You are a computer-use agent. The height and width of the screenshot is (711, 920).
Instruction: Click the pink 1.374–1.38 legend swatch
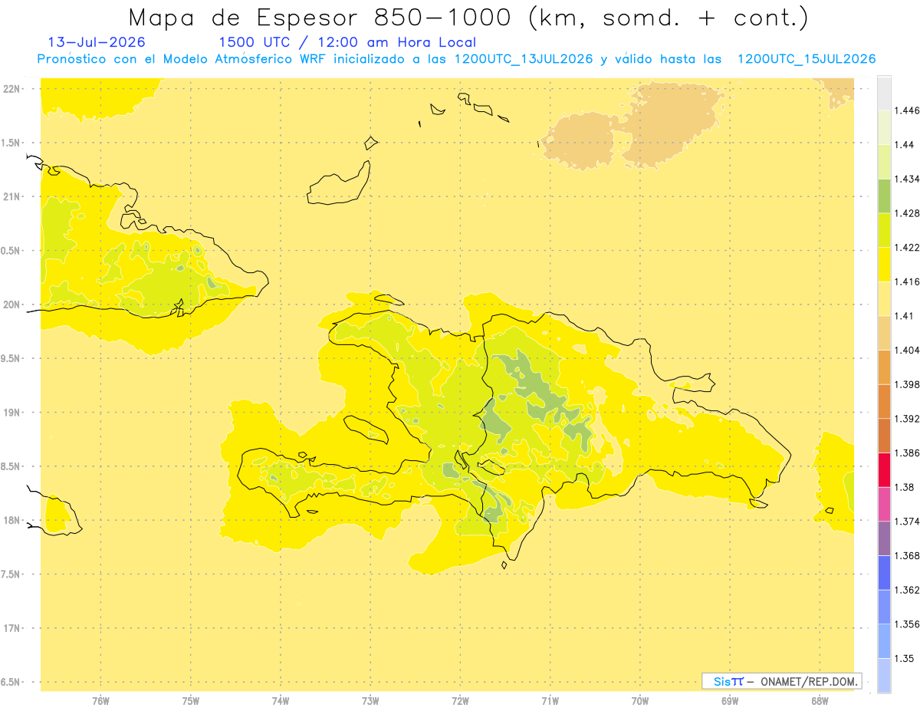884,504
